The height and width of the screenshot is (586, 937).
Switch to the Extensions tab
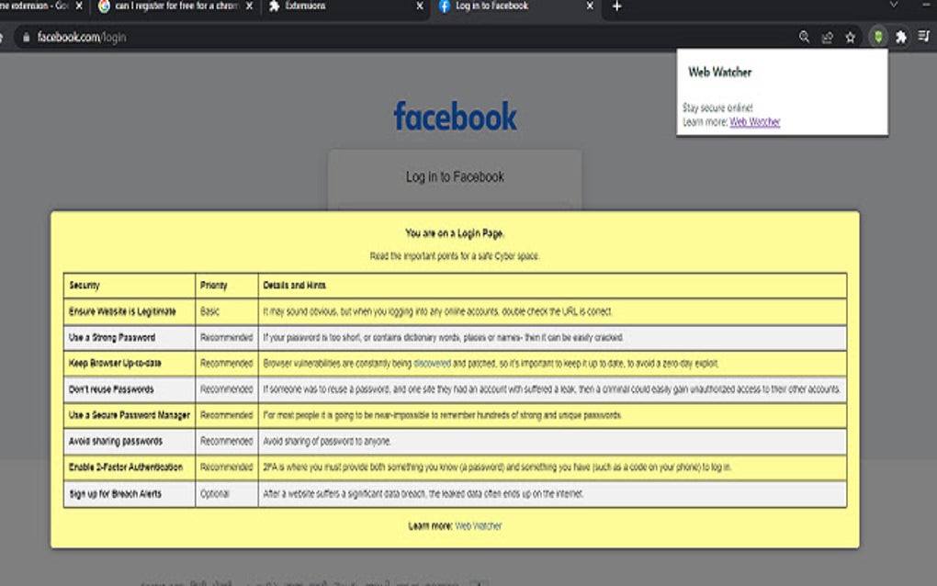pyautogui.click(x=312, y=6)
